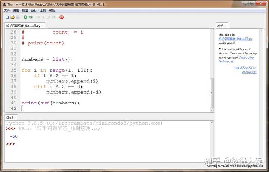Open the 编辑 menu
269x172 pixels.
(16, 10)
